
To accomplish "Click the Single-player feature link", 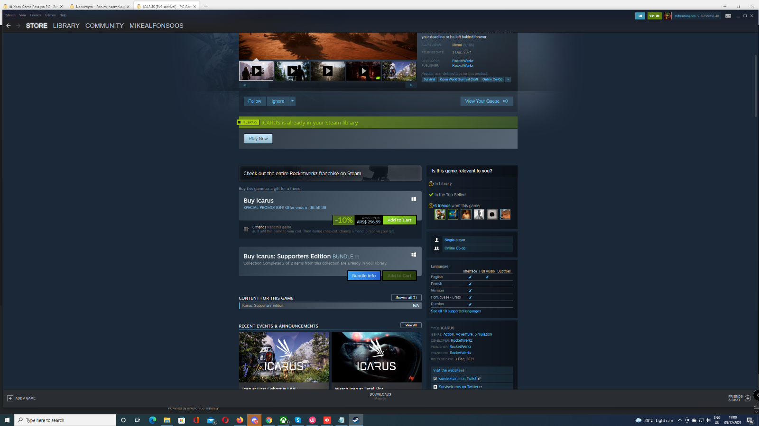I will click(454, 240).
